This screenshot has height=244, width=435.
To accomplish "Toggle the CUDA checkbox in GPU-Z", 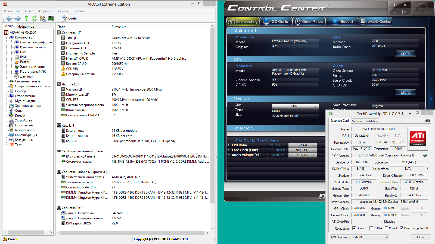I will pyautogui.click(x=371, y=228).
